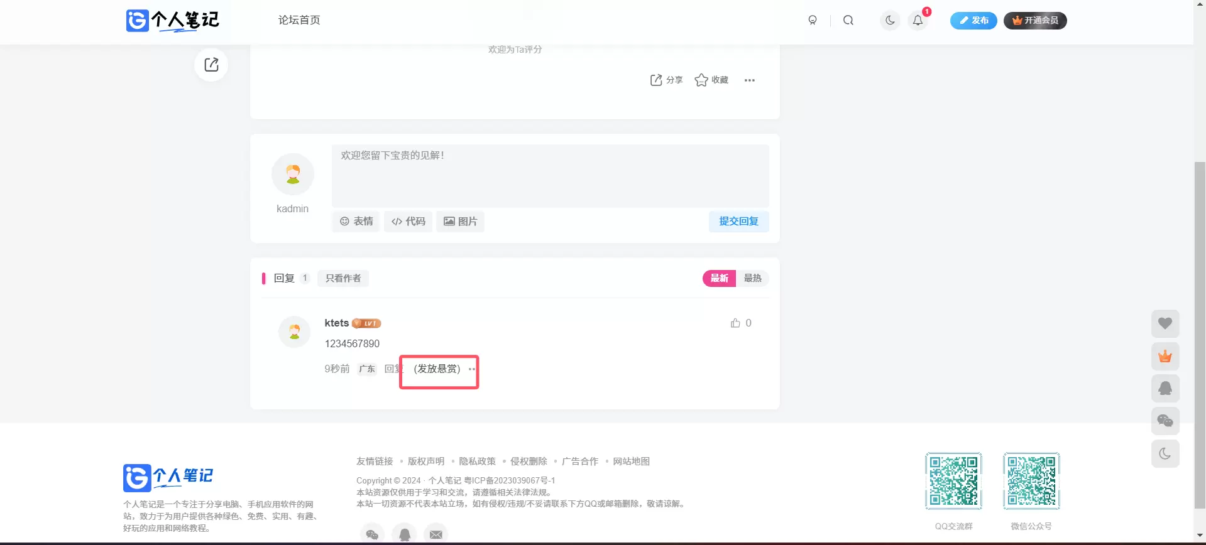Open the 表情 emoji picker
The height and width of the screenshot is (545, 1206).
(356, 221)
